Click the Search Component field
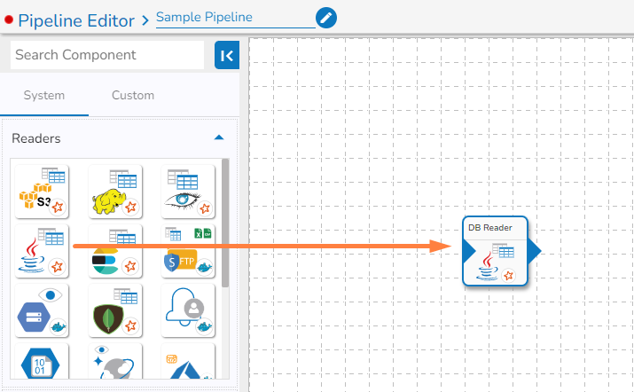This screenshot has width=634, height=392. pyautogui.click(x=107, y=55)
